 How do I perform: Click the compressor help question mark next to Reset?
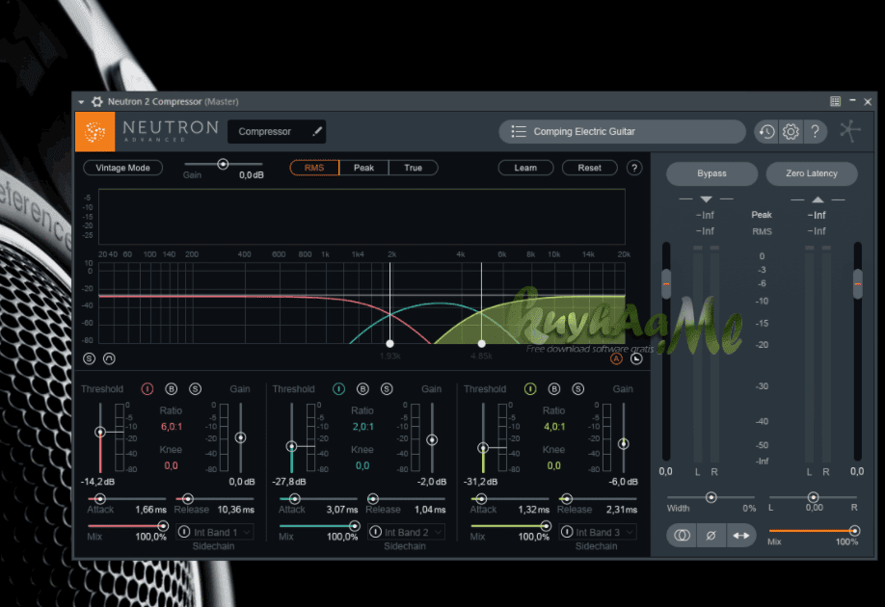coord(634,168)
